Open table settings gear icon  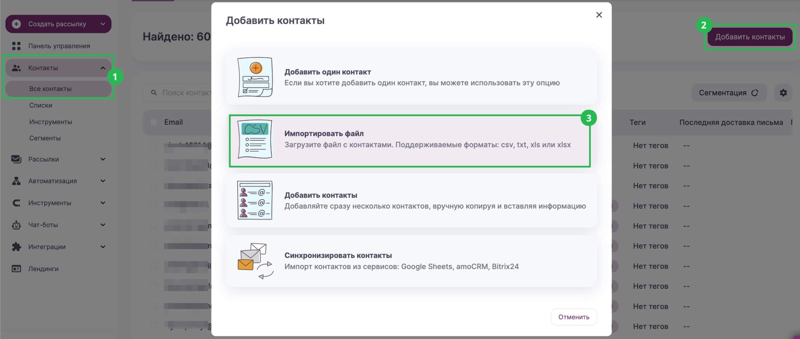coord(783,93)
